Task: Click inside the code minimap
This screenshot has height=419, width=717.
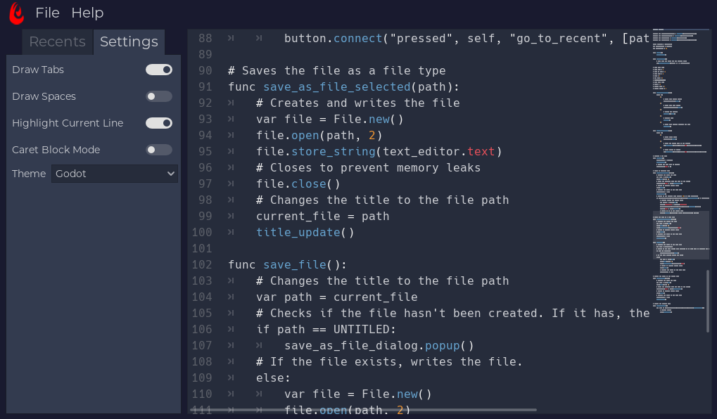Action: tap(681, 172)
